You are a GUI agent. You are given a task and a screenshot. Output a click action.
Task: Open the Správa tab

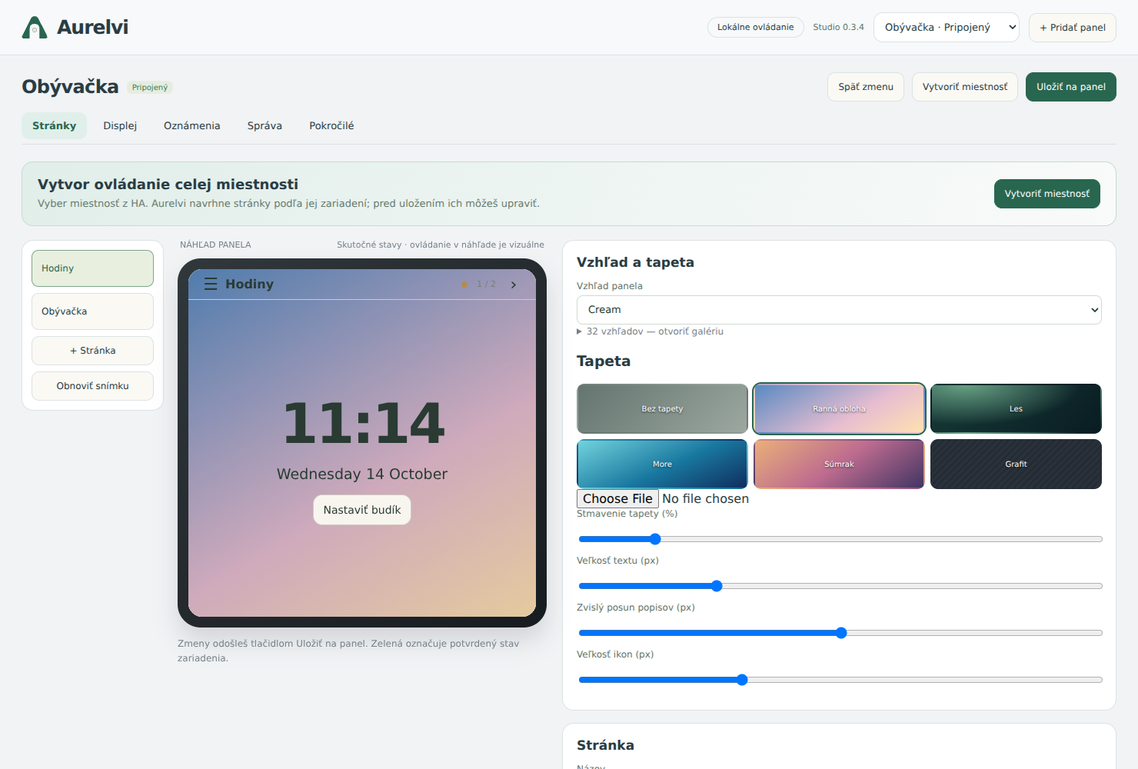pos(265,126)
